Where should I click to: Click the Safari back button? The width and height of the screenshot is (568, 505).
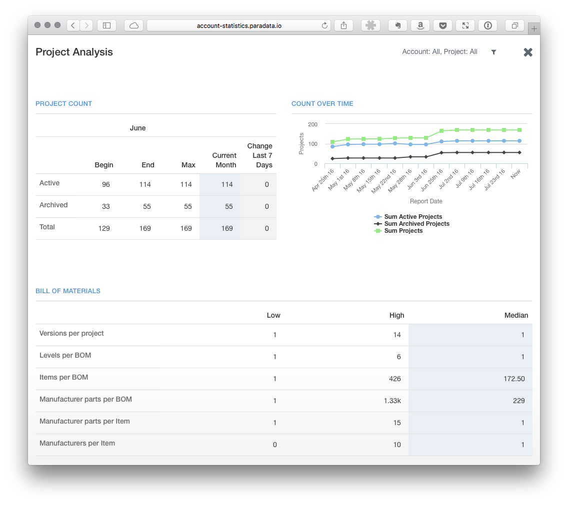point(73,25)
